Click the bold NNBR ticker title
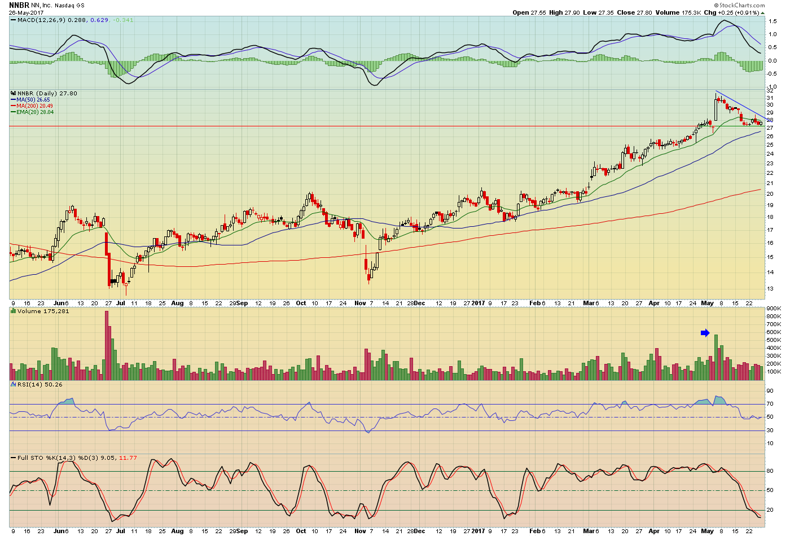The image size is (790, 536). tap(19, 5)
